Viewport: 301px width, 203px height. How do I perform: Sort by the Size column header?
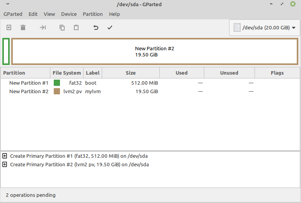(x=130, y=73)
